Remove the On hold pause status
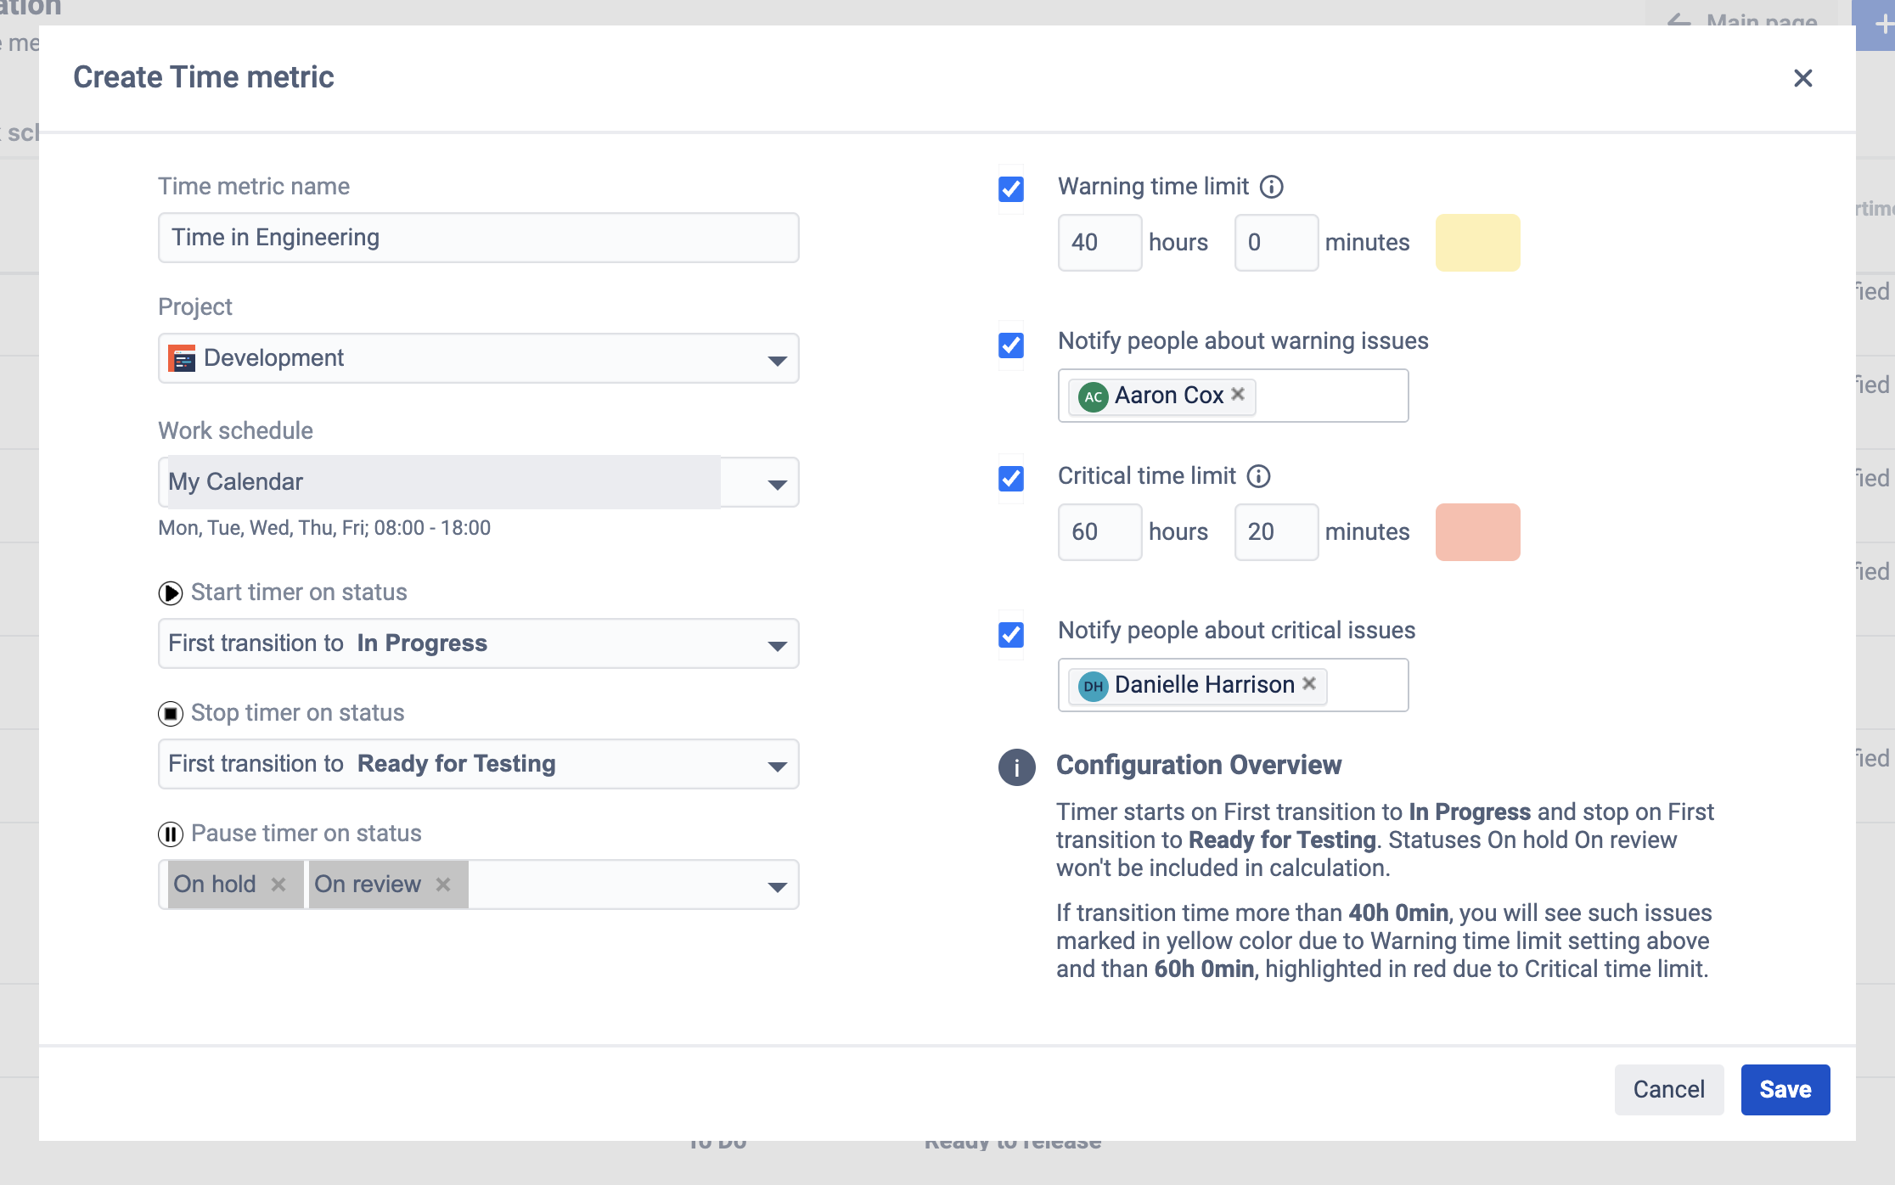Viewport: 1895px width, 1185px height. pos(278,885)
